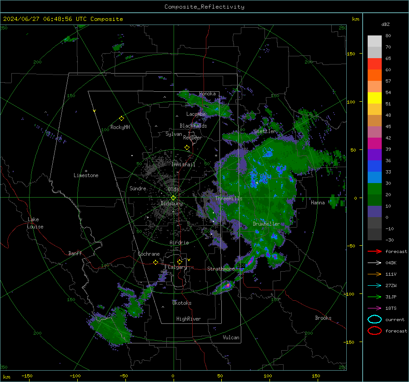
Task: Click the Cochrane town label
Action: tap(149, 254)
